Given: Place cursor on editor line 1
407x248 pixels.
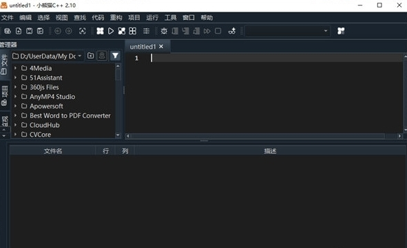Looking at the screenshot, I should tap(277, 58).
